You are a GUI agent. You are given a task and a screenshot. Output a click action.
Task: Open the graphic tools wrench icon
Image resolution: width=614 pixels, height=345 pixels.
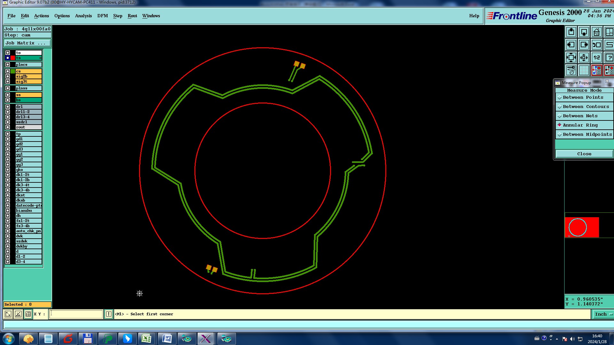coord(571,70)
